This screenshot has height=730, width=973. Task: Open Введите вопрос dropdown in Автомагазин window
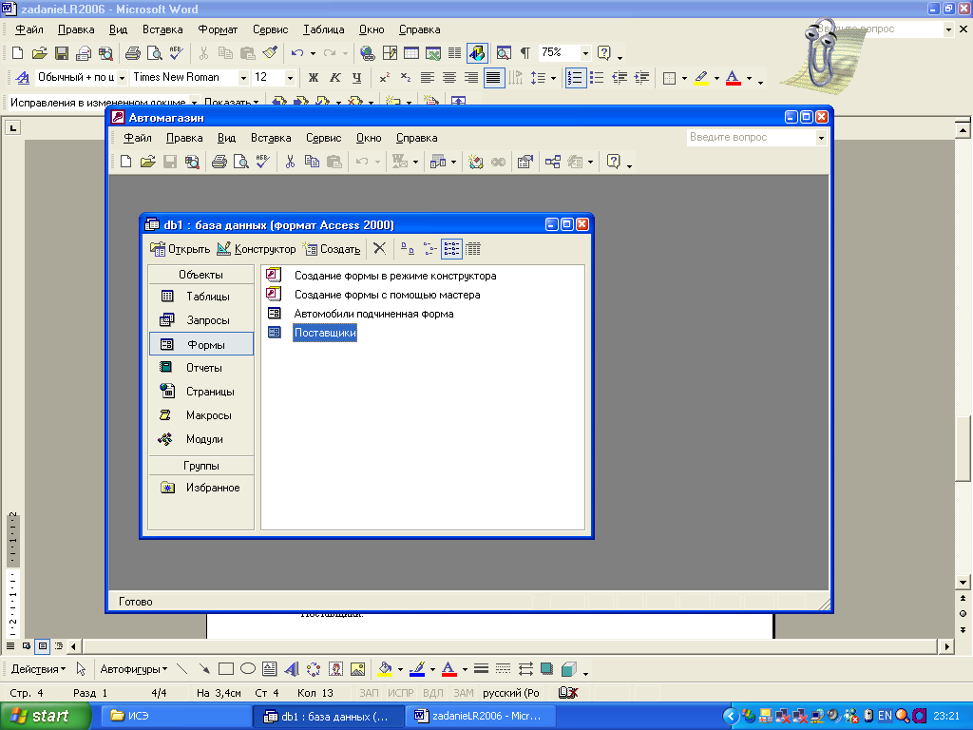(x=821, y=138)
